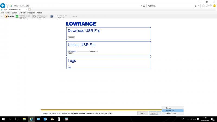This screenshot has width=217, height=122.
Task: Click the Facebook share toolbar icon
Action: pyautogui.click(x=52, y=16)
